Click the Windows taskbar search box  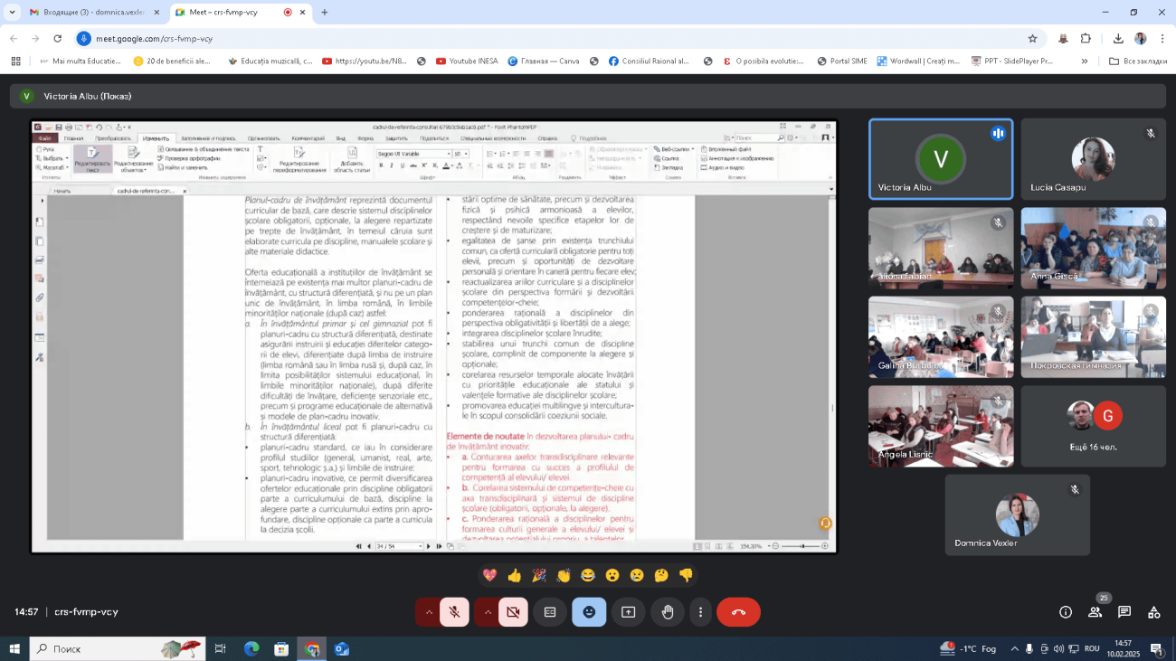tap(118, 648)
